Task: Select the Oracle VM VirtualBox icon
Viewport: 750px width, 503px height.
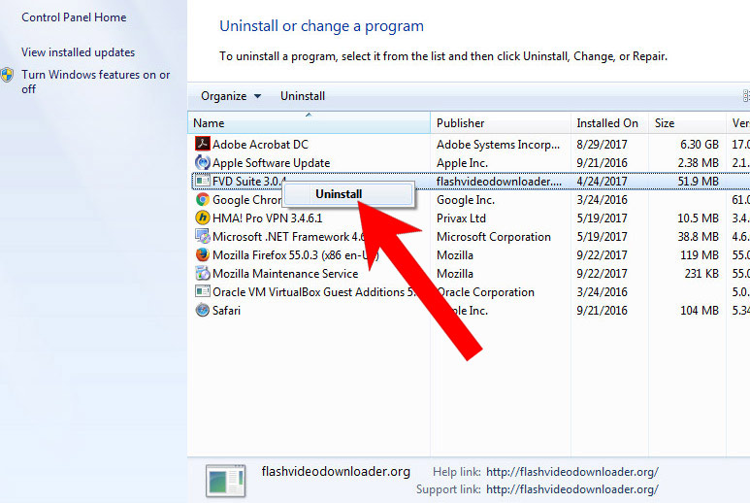Action: 202,292
